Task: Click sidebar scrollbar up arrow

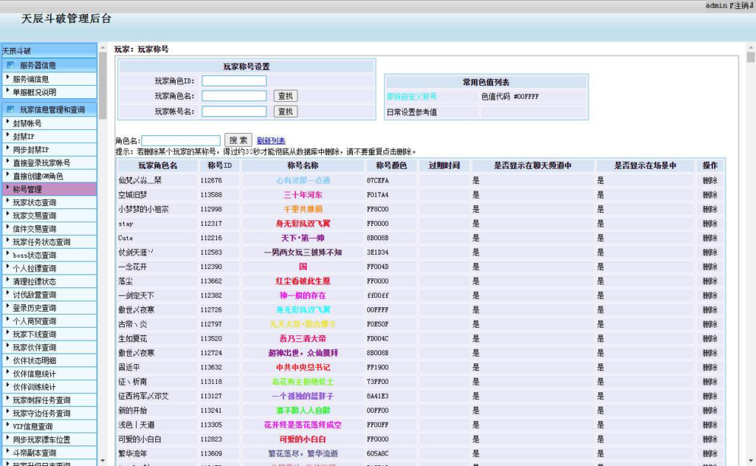Action: click(x=102, y=48)
